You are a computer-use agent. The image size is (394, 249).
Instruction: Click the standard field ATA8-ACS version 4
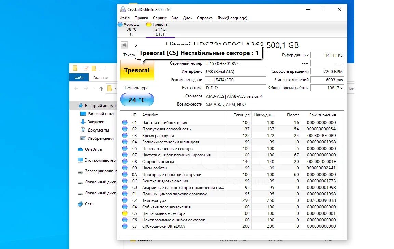tap(274, 96)
